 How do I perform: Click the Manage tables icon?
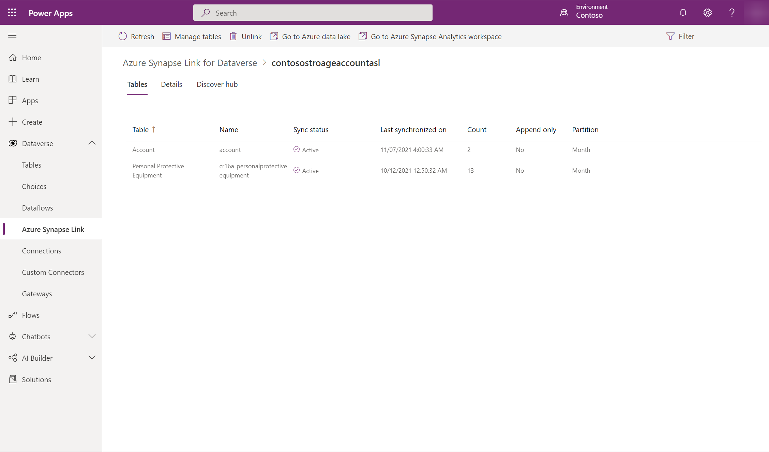pos(166,36)
